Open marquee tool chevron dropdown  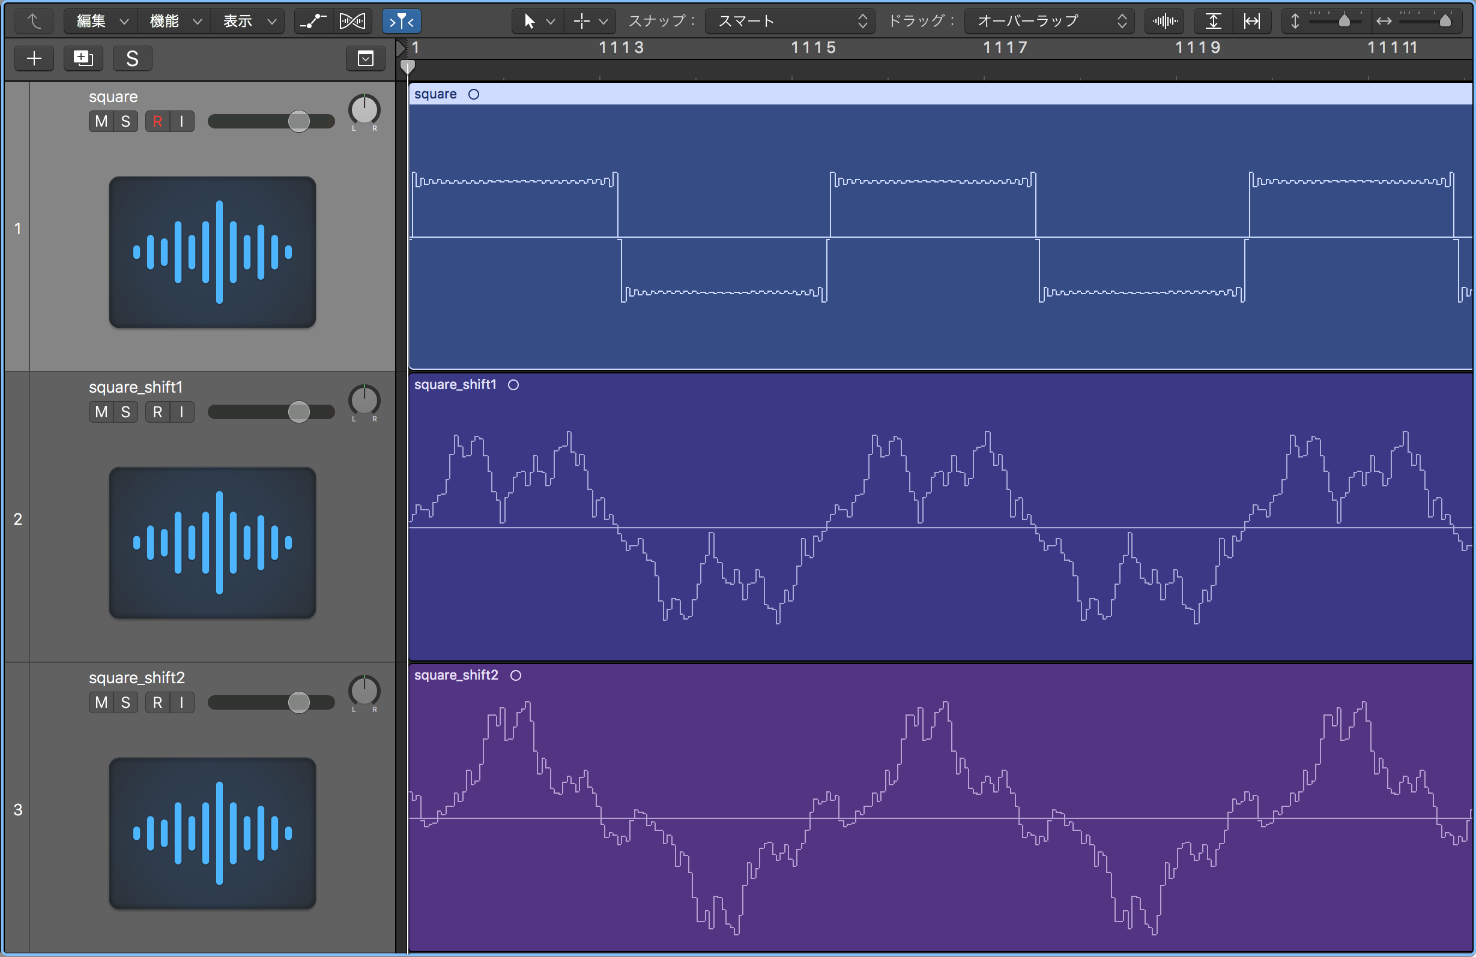[x=603, y=22]
